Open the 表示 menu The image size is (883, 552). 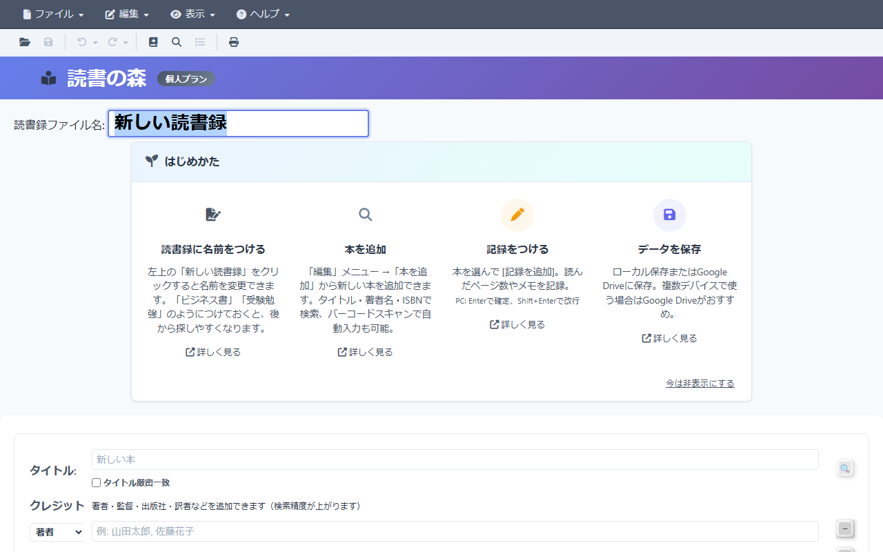[193, 14]
